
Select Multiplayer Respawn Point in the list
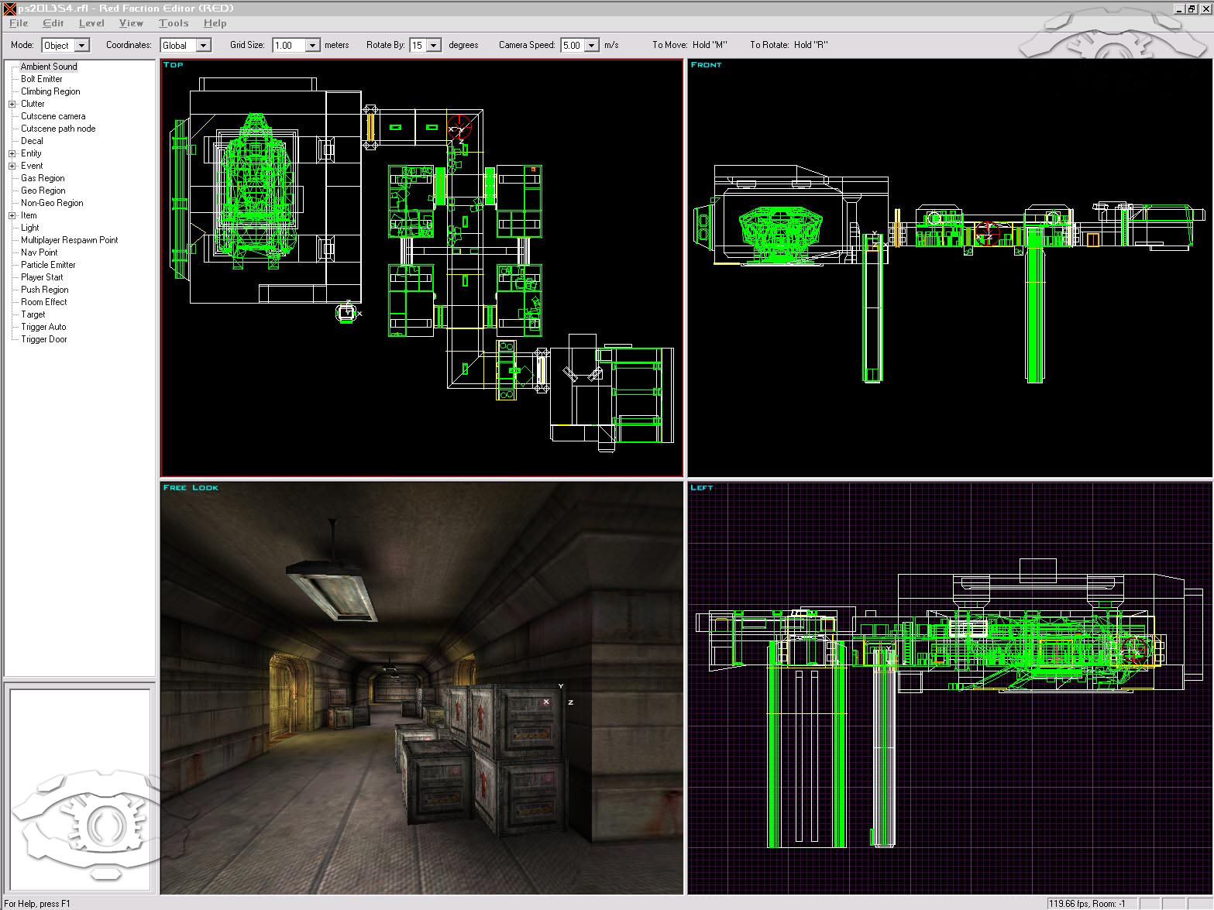[70, 239]
